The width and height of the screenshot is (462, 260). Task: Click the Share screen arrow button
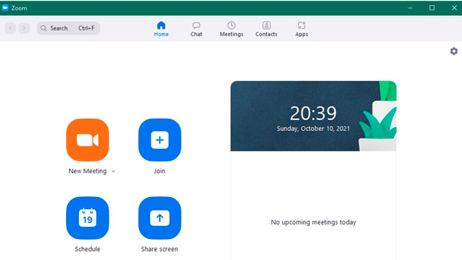coord(160,218)
